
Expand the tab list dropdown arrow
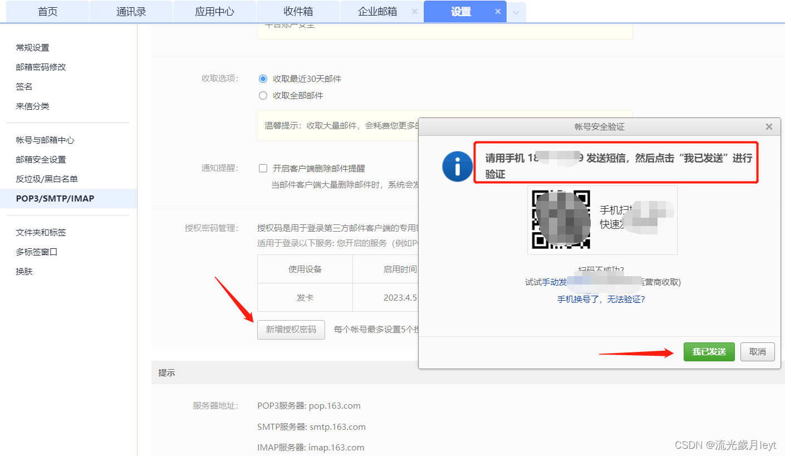click(x=516, y=12)
